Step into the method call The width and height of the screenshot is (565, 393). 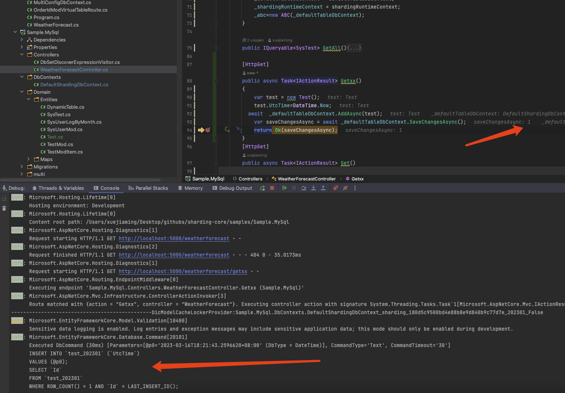tap(314, 188)
